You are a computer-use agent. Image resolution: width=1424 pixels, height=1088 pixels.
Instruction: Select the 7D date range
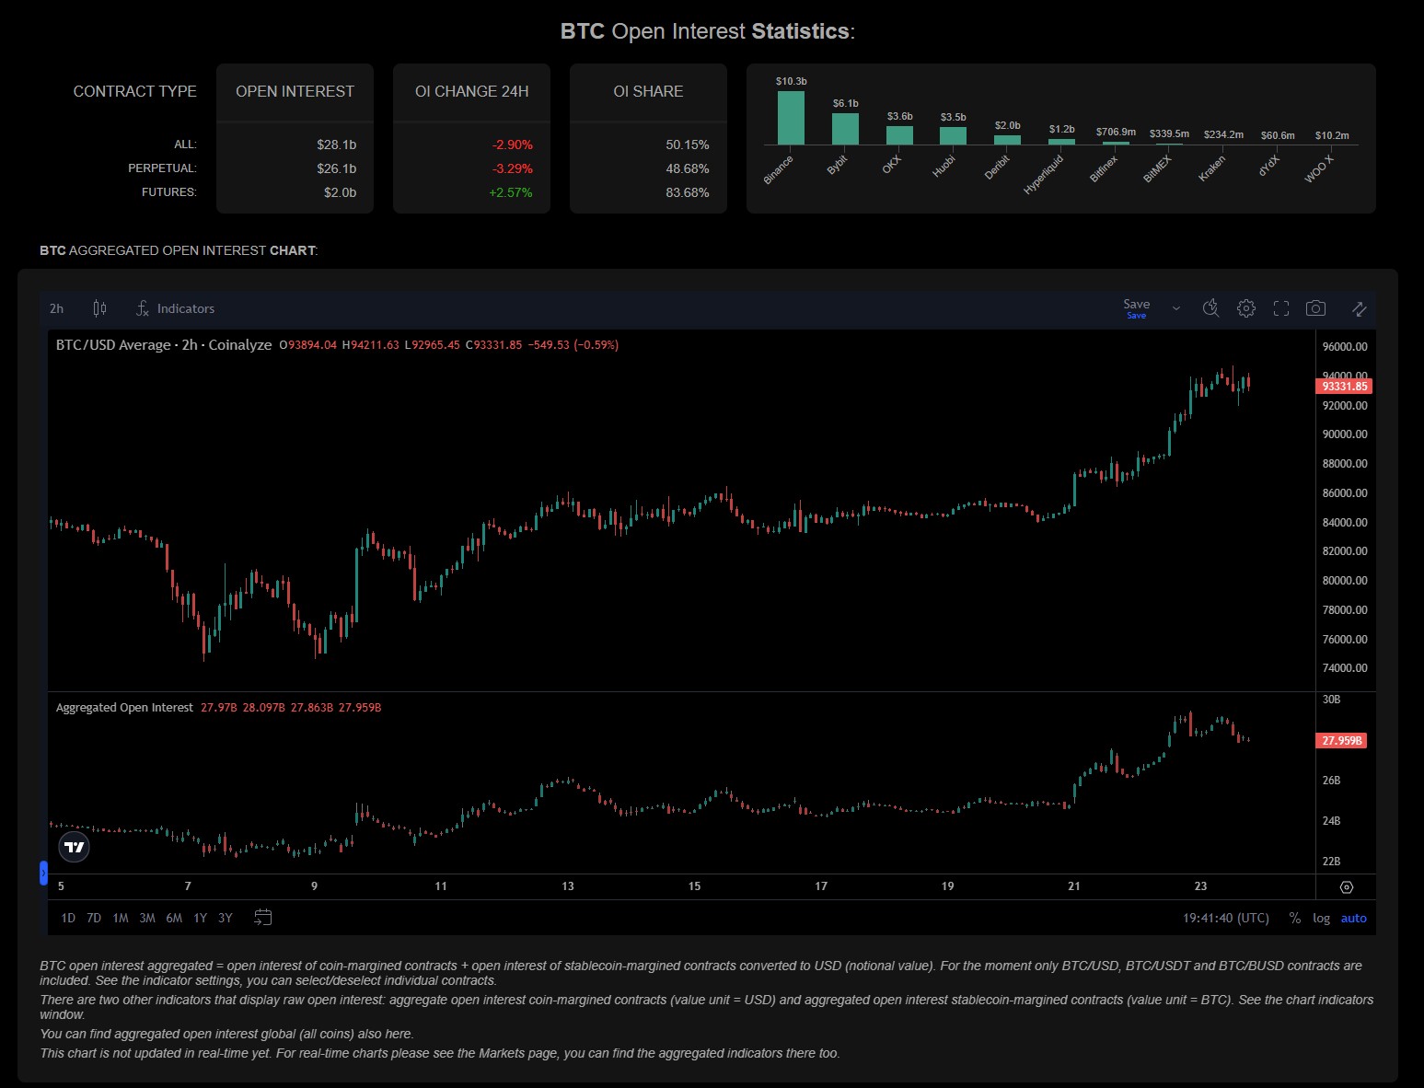pyautogui.click(x=94, y=918)
